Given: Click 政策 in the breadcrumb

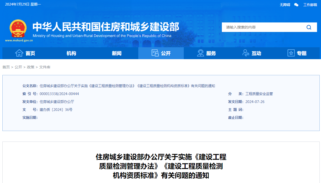Looking at the screenshot, I should [31, 67].
